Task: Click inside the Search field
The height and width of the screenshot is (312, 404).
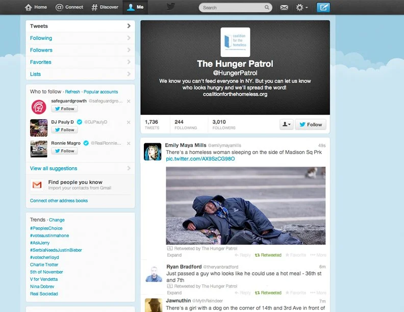Action: 235,8
